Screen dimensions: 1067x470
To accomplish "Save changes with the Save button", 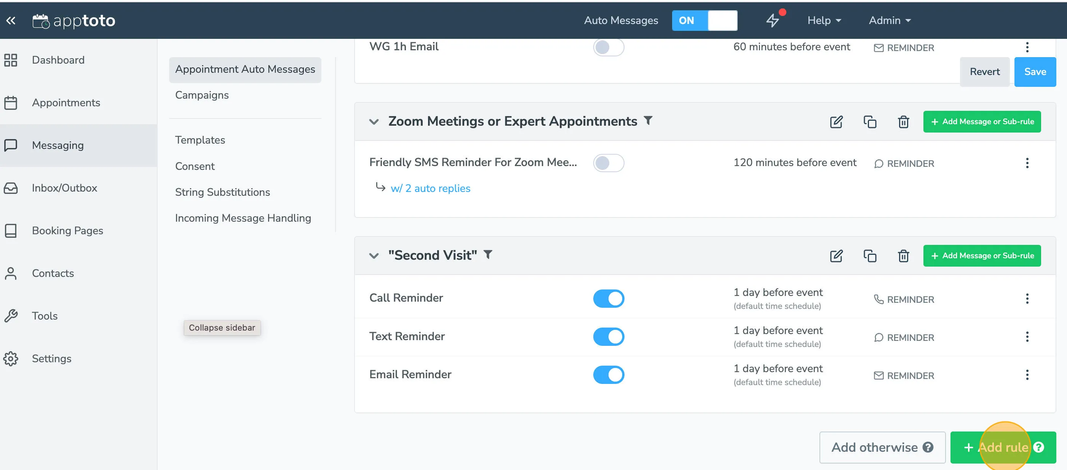I will [x=1035, y=71].
